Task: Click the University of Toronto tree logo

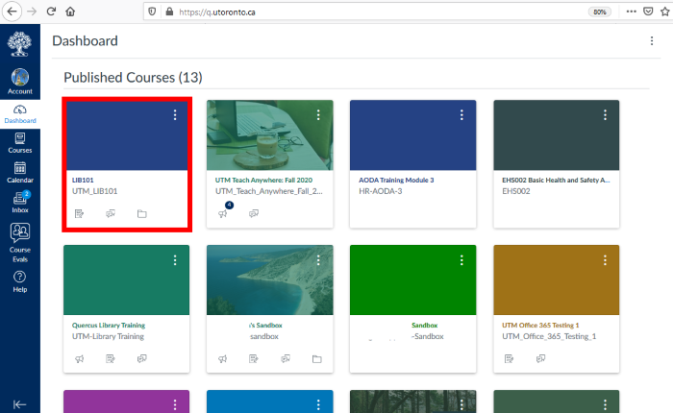Action: pyautogui.click(x=20, y=44)
